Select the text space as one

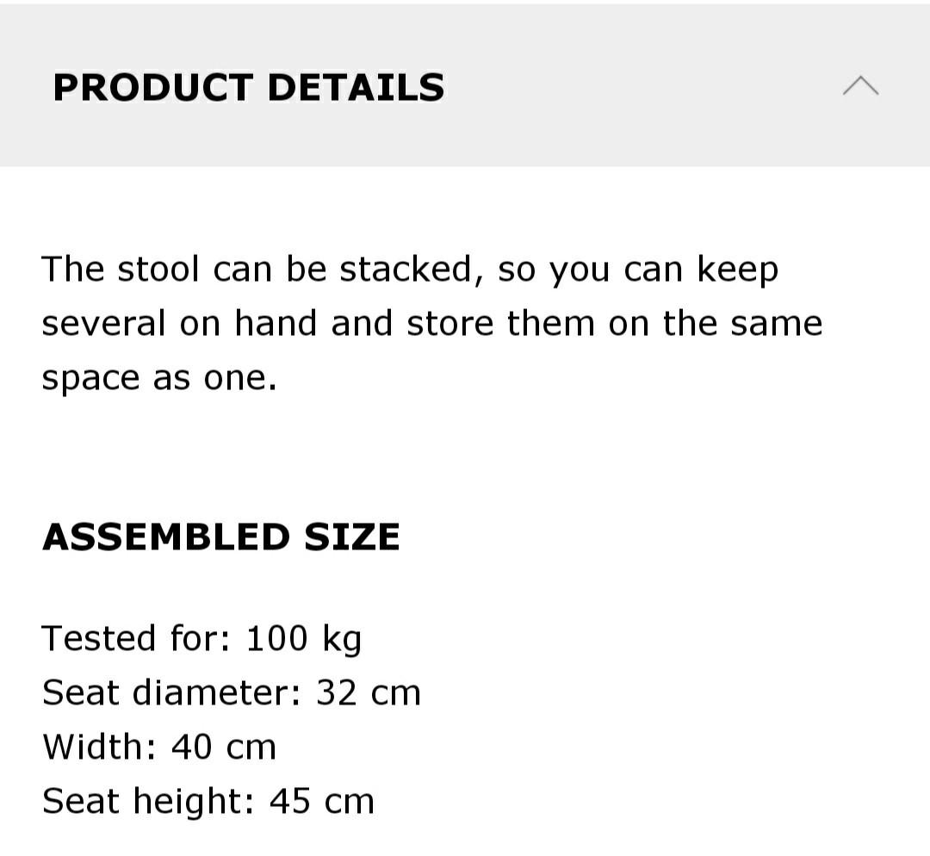click(x=160, y=376)
